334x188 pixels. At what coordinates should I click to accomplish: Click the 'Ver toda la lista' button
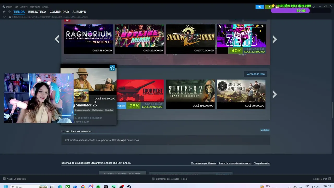point(256,74)
